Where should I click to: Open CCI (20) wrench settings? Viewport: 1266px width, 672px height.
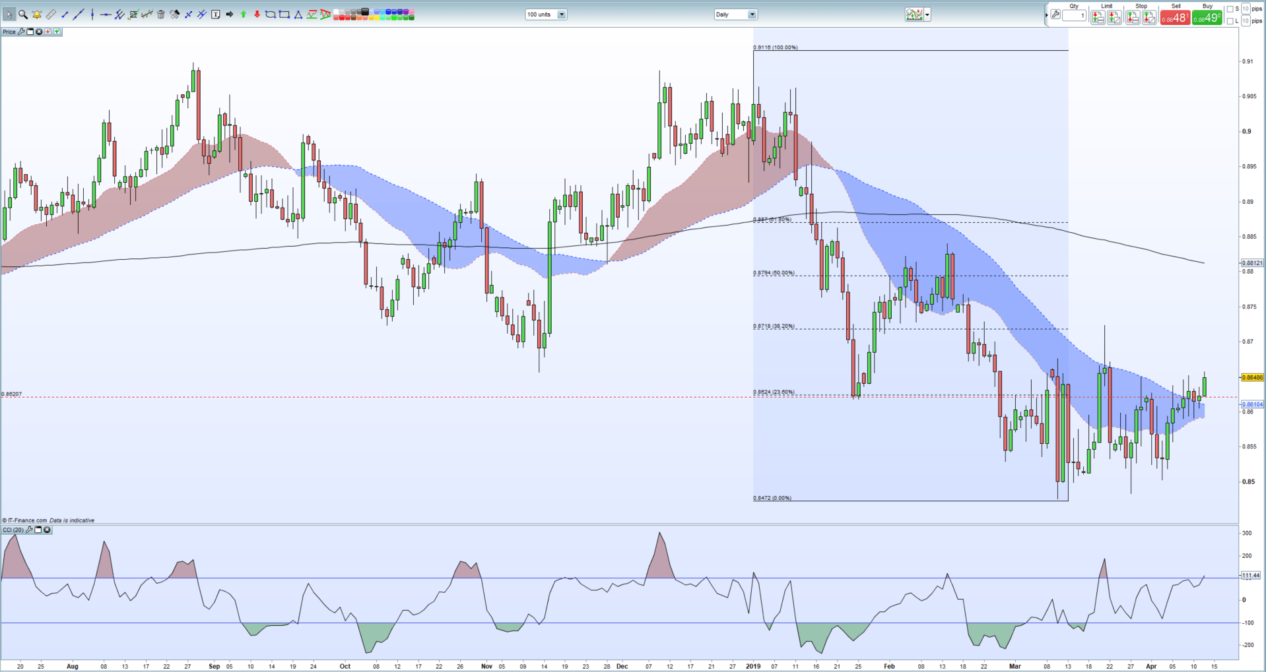pos(29,530)
